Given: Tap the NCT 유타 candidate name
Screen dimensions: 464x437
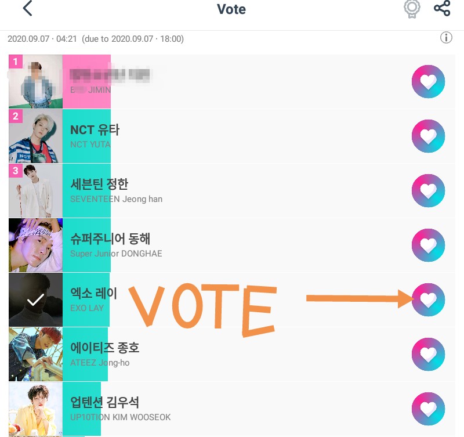Looking at the screenshot, I should point(95,130).
